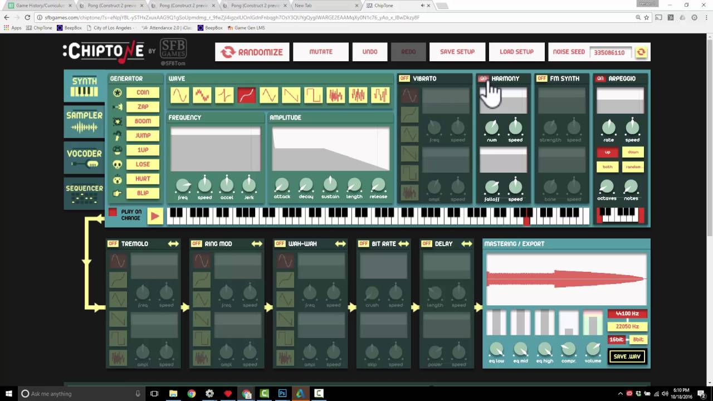This screenshot has width=713, height=401.
Task: Generate a HURT sound
Action: click(x=143, y=179)
